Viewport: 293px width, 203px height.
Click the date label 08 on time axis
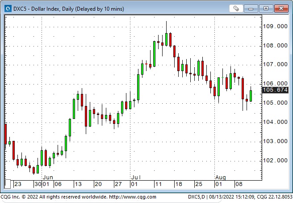click(x=239, y=184)
